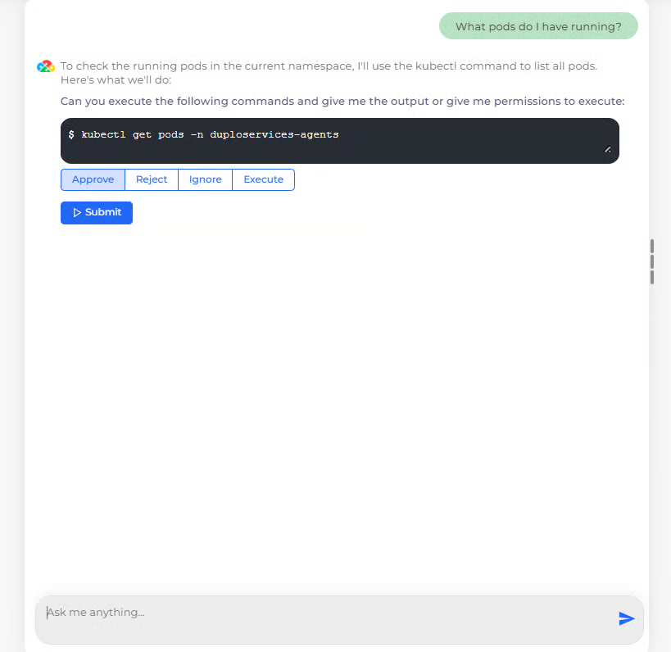Image resolution: width=671 pixels, height=652 pixels.
Task: Click the duploservices-agents namespace text
Action: 274,134
